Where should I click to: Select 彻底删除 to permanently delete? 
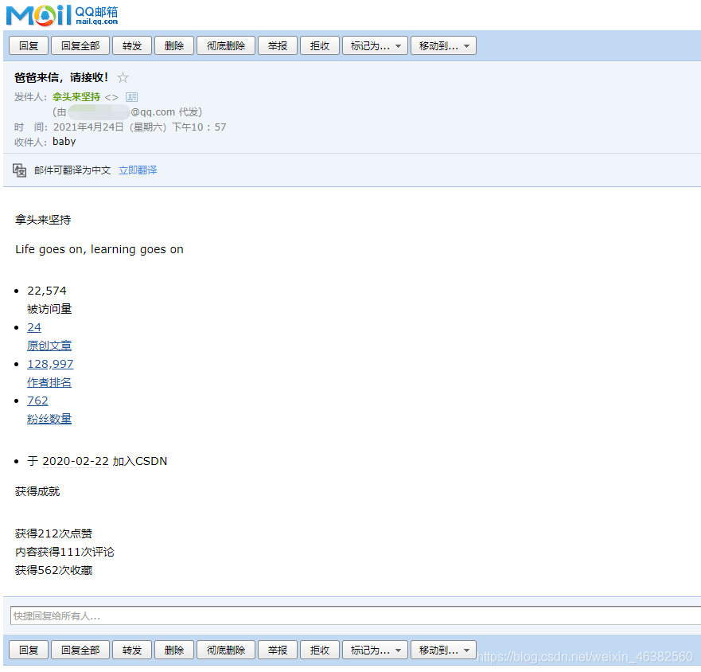tap(224, 45)
